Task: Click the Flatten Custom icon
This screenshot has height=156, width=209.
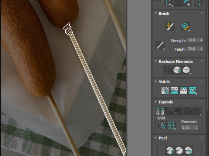Action: pos(197,111)
